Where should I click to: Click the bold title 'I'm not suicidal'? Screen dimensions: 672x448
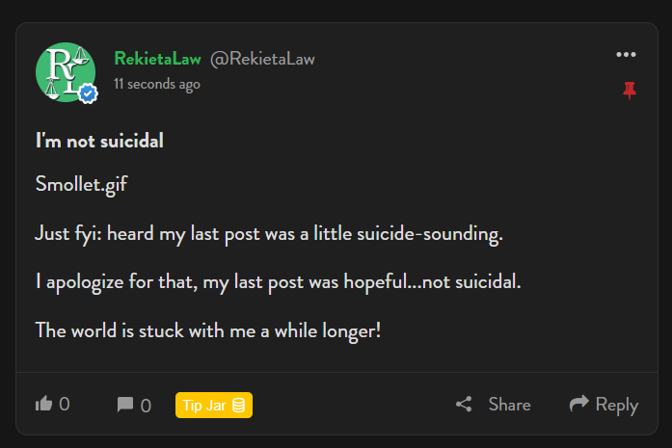pos(99,141)
